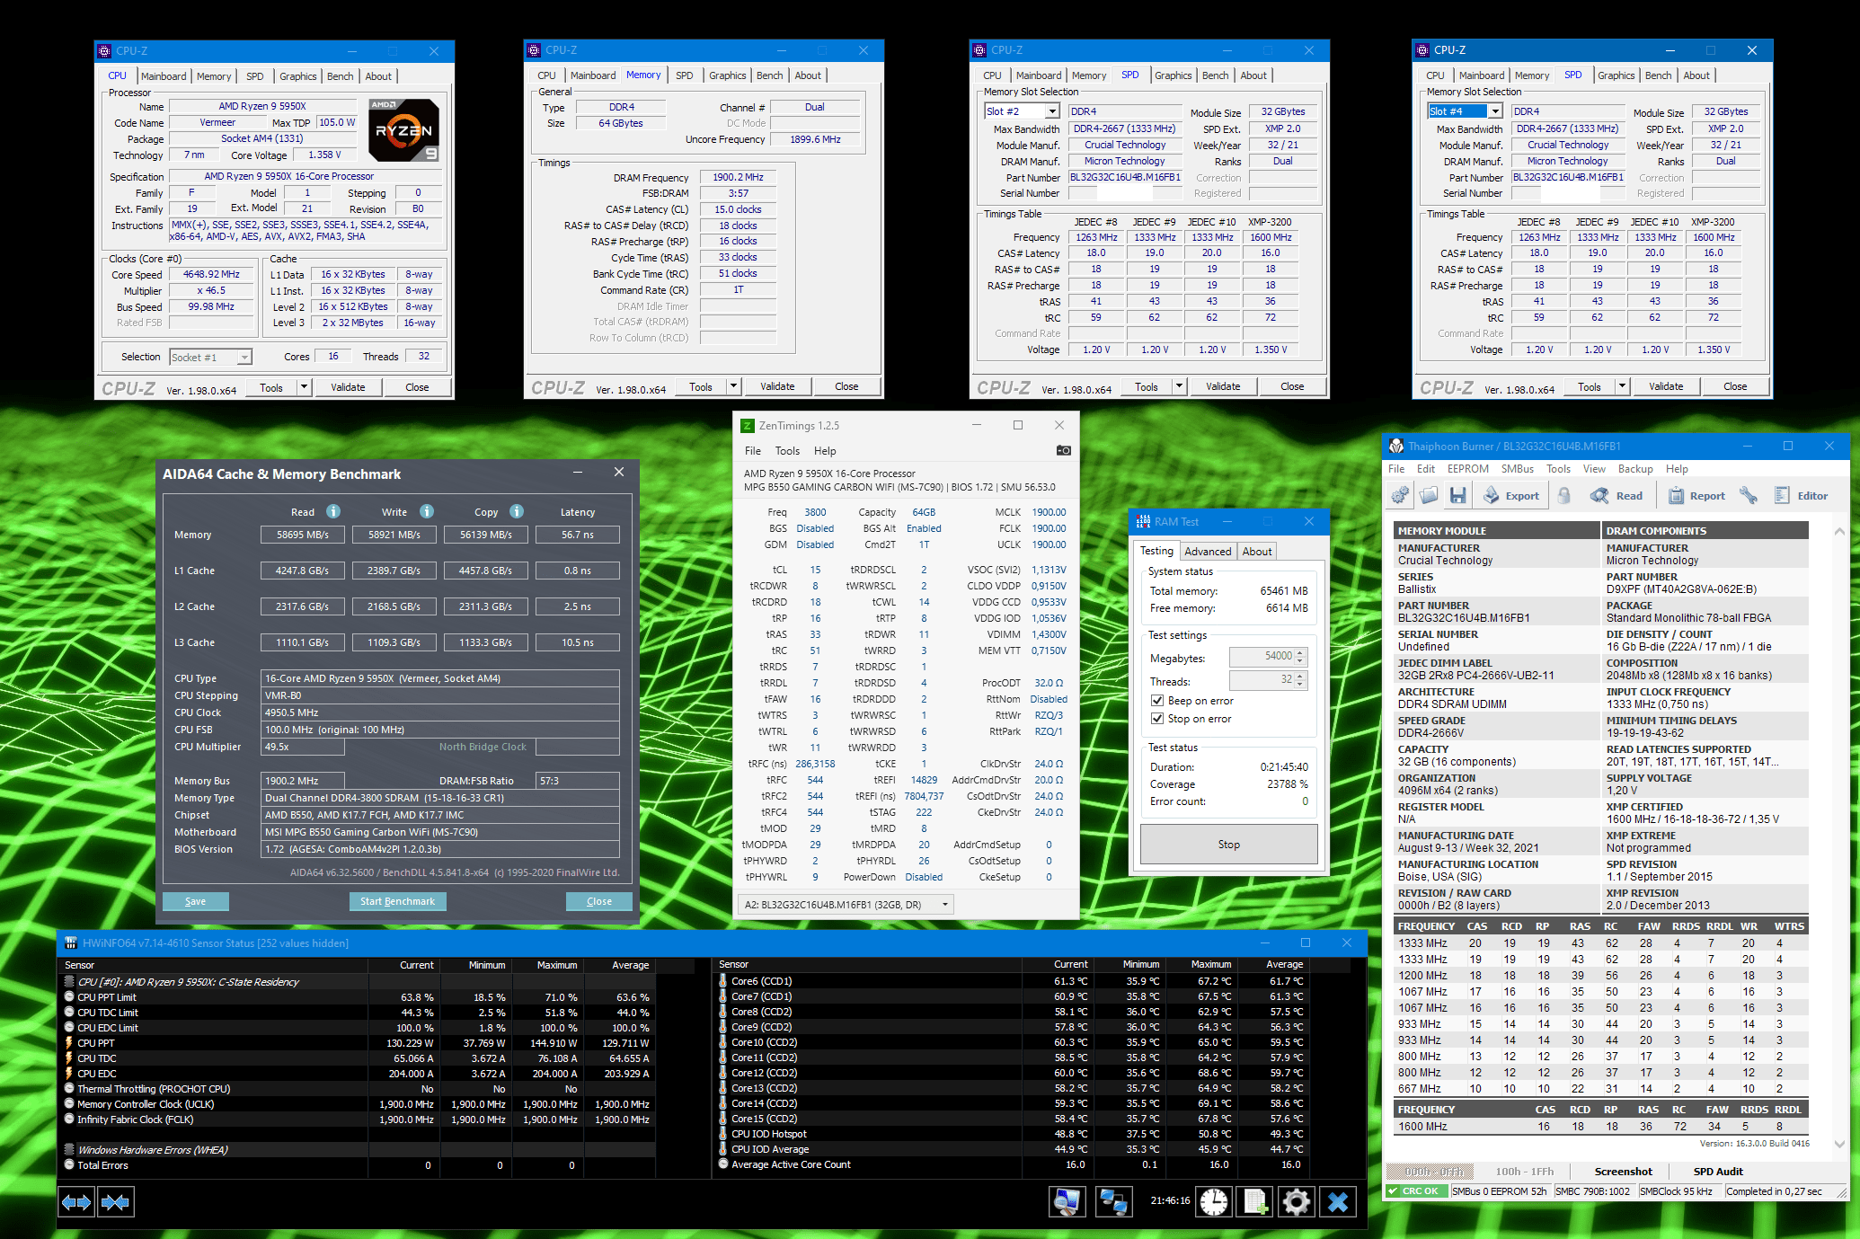Save dump with the floppy disk icon
The image size is (1860, 1239).
(x=1457, y=495)
